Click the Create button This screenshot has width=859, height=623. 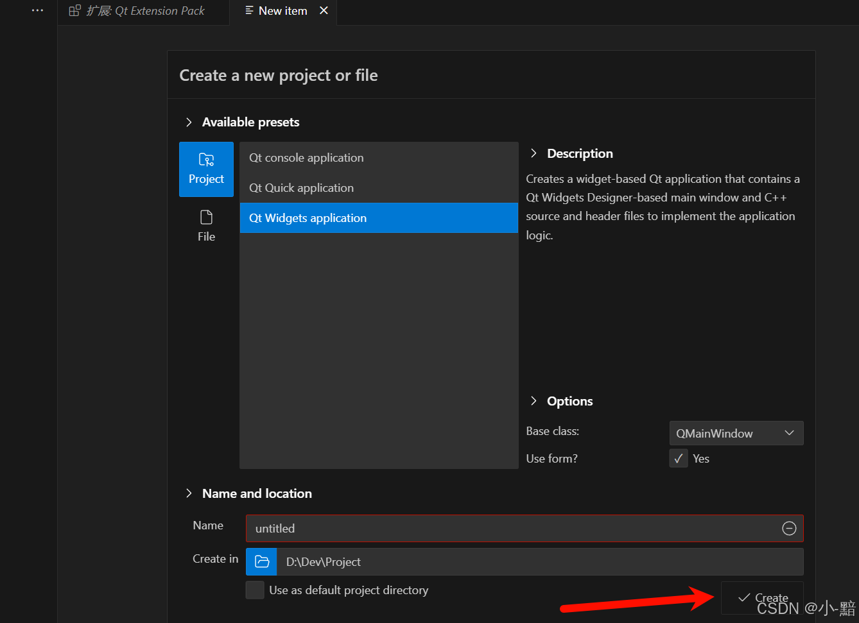tap(762, 598)
